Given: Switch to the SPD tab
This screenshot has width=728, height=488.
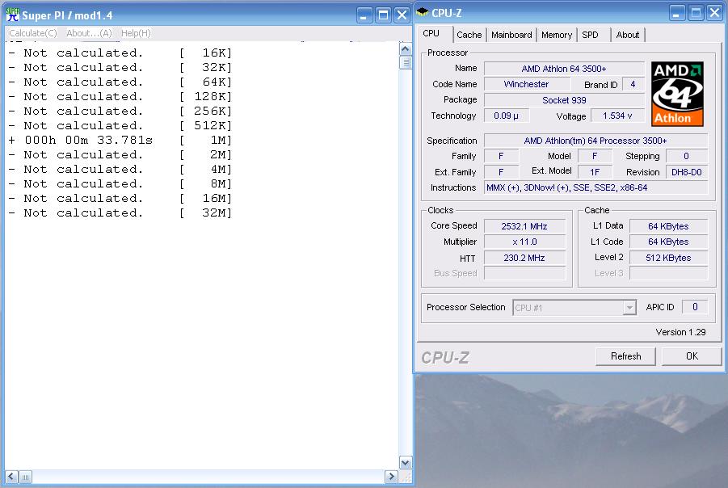Looking at the screenshot, I should point(591,35).
